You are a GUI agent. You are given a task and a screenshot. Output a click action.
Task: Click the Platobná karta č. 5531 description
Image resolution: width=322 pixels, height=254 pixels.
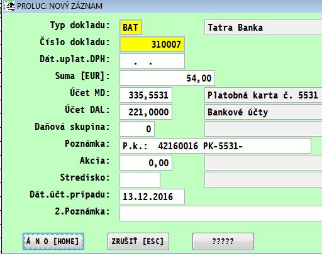pyautogui.click(x=264, y=95)
